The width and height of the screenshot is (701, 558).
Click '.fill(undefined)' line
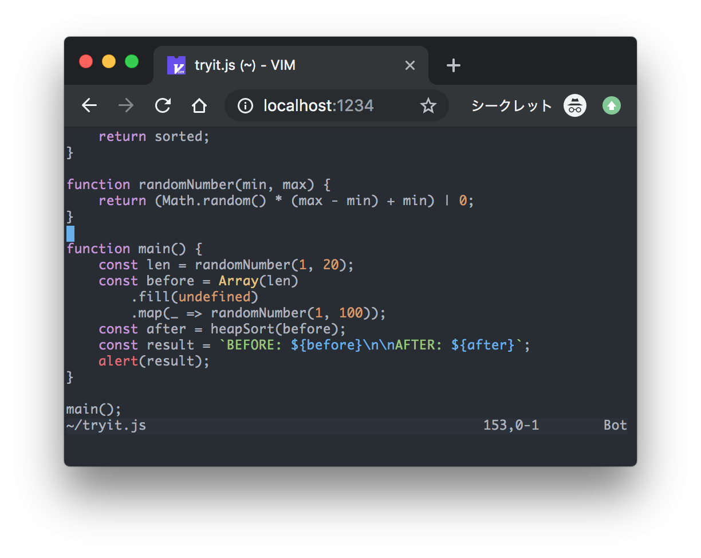(x=195, y=297)
